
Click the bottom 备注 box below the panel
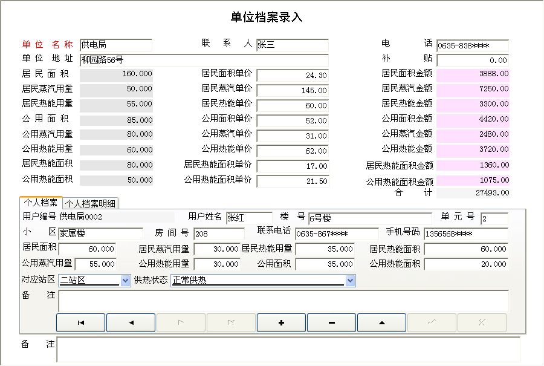288,349
